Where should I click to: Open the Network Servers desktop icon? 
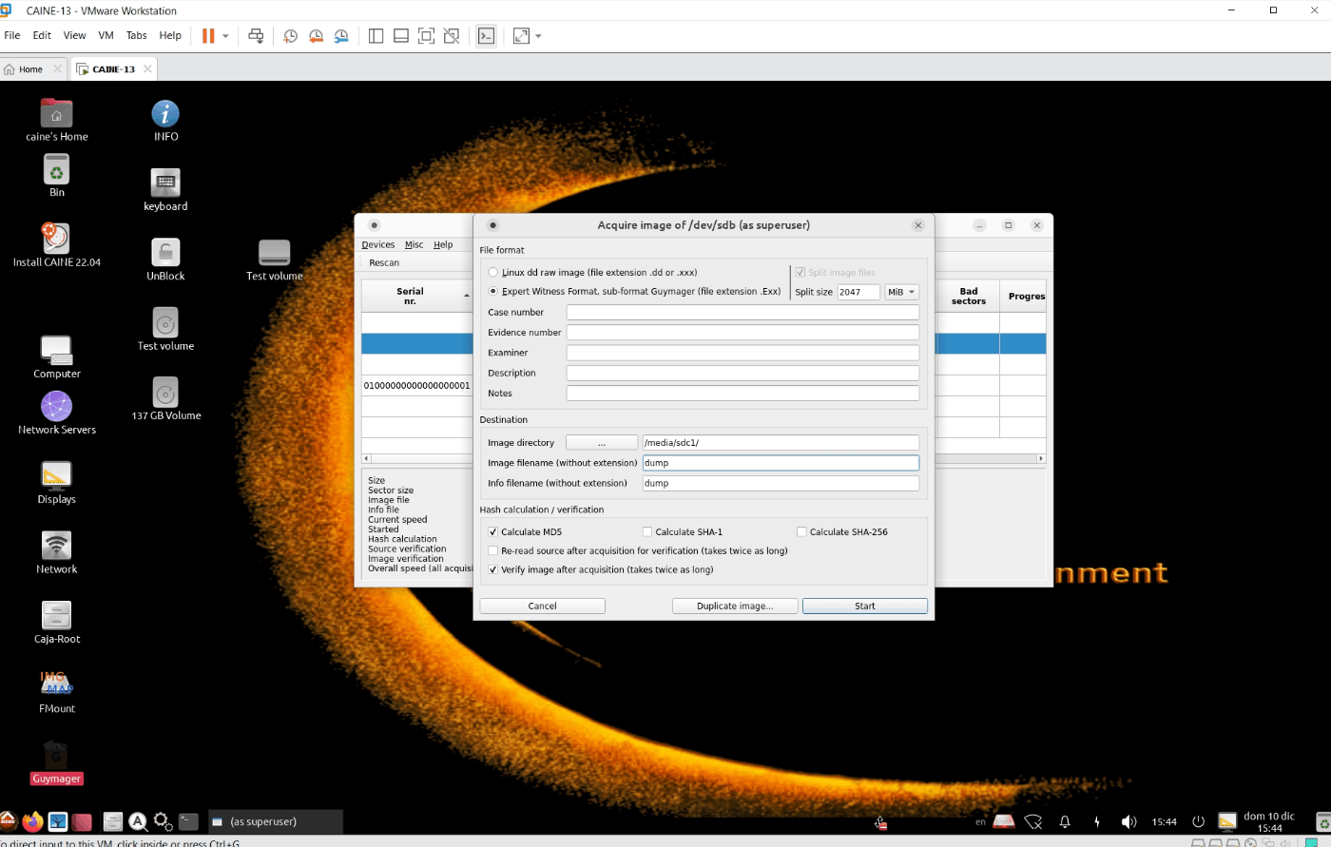pyautogui.click(x=56, y=413)
